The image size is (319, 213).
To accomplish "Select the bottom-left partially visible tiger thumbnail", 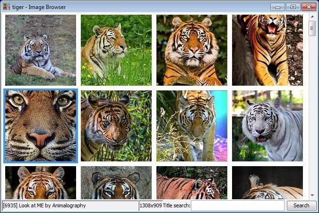I will [40, 183].
